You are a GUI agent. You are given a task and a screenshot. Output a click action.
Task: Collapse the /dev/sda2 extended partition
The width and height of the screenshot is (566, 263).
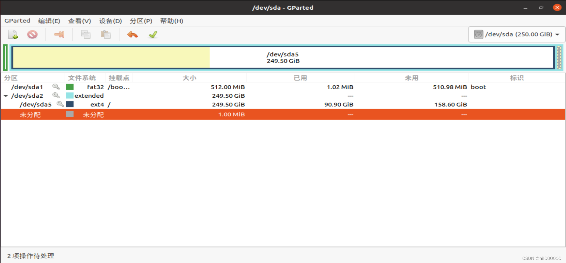point(6,96)
